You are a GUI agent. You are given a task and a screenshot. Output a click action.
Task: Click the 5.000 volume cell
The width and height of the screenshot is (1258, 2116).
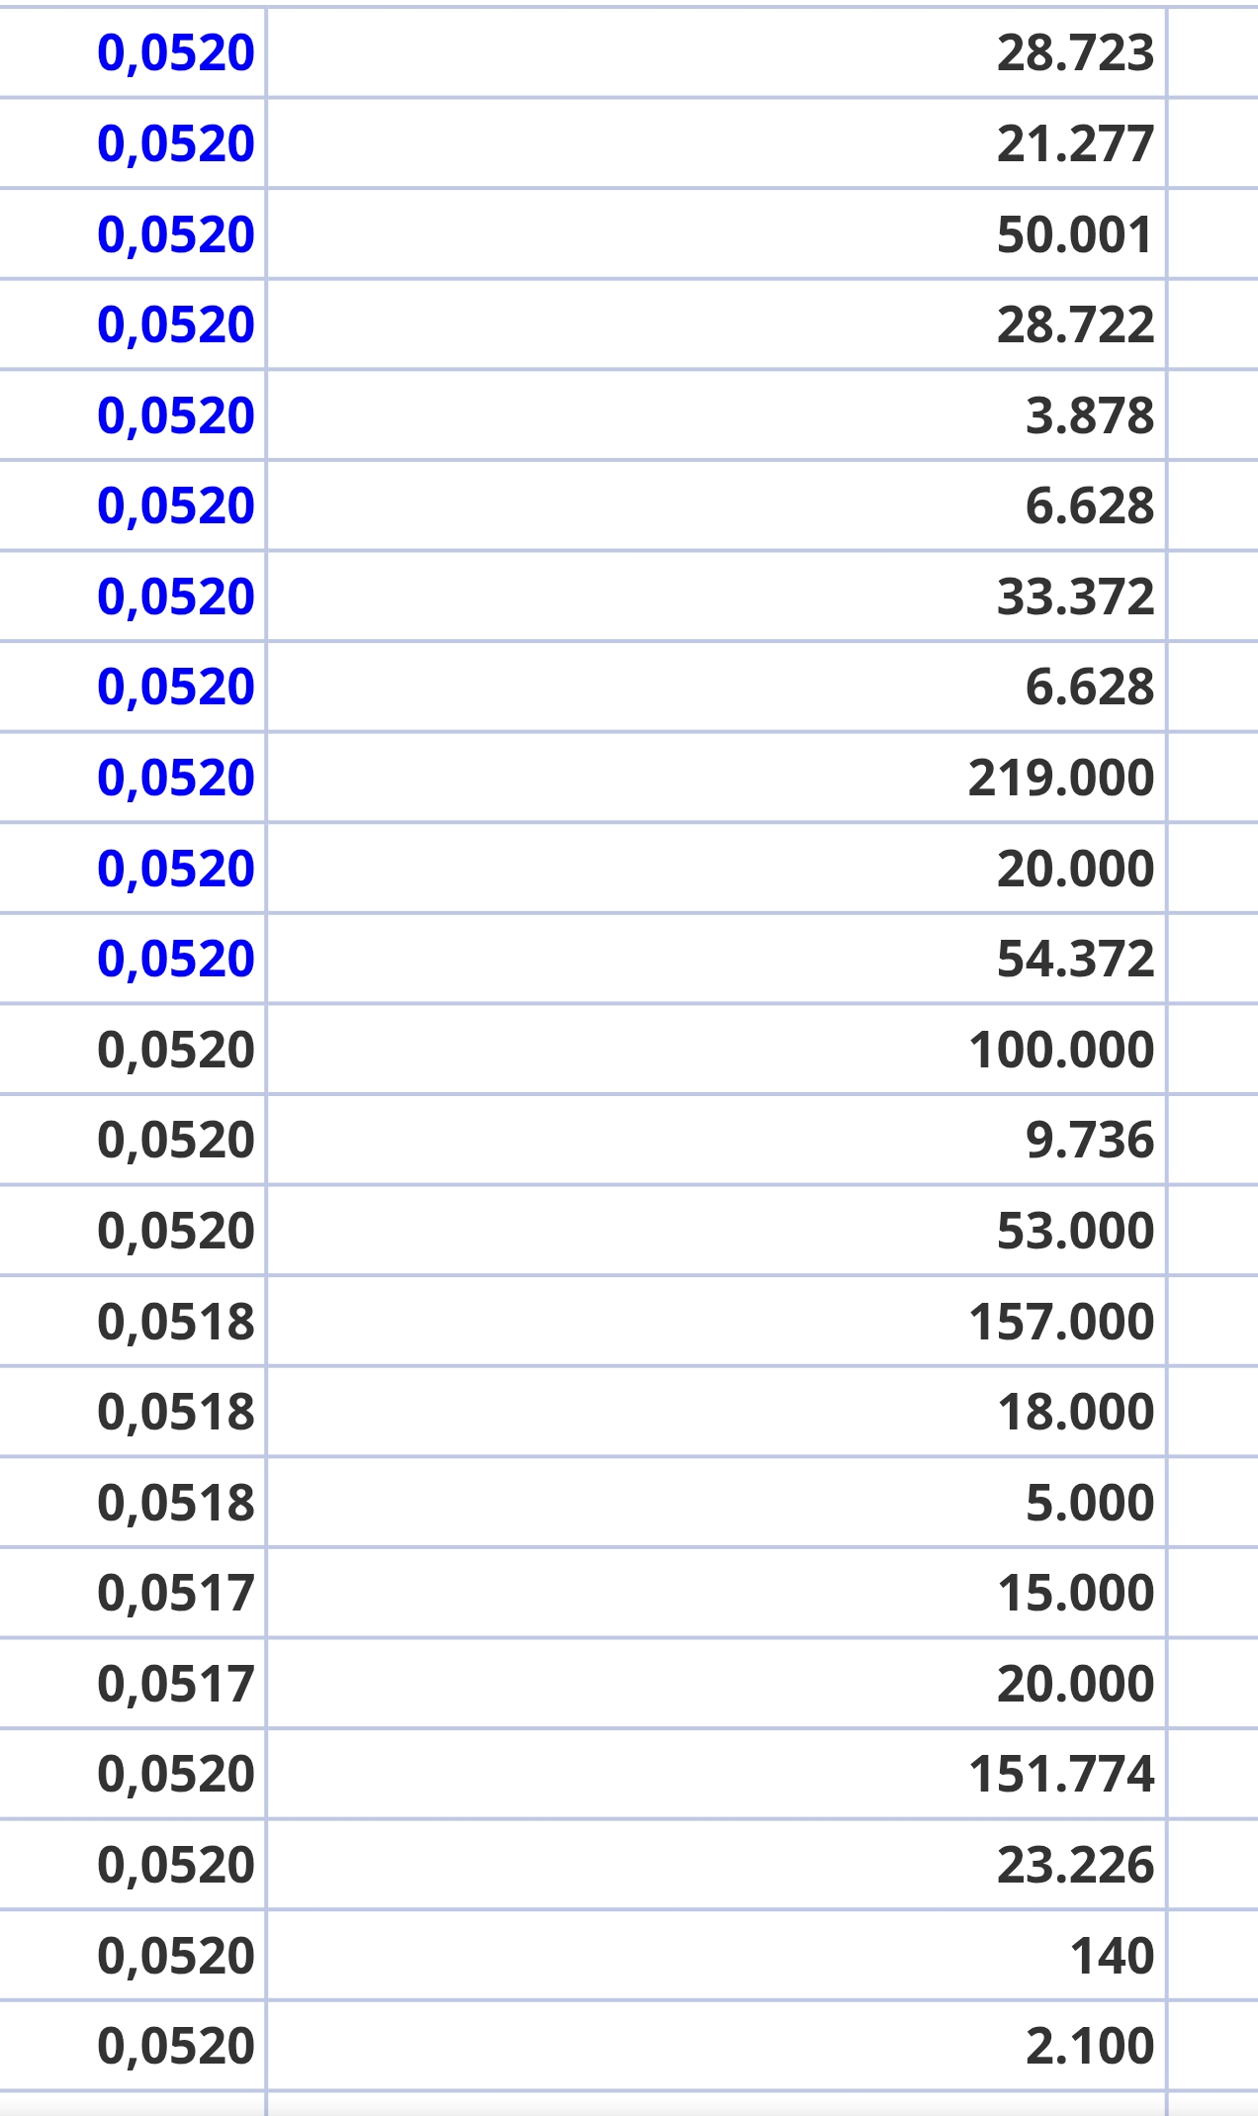717,1503
